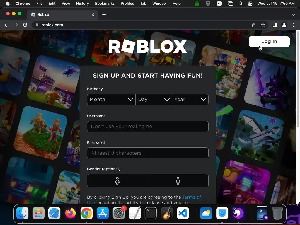Open Terminal from the dock

[151, 213]
